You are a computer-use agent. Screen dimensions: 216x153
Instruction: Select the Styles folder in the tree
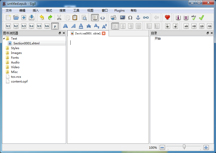[15, 48]
